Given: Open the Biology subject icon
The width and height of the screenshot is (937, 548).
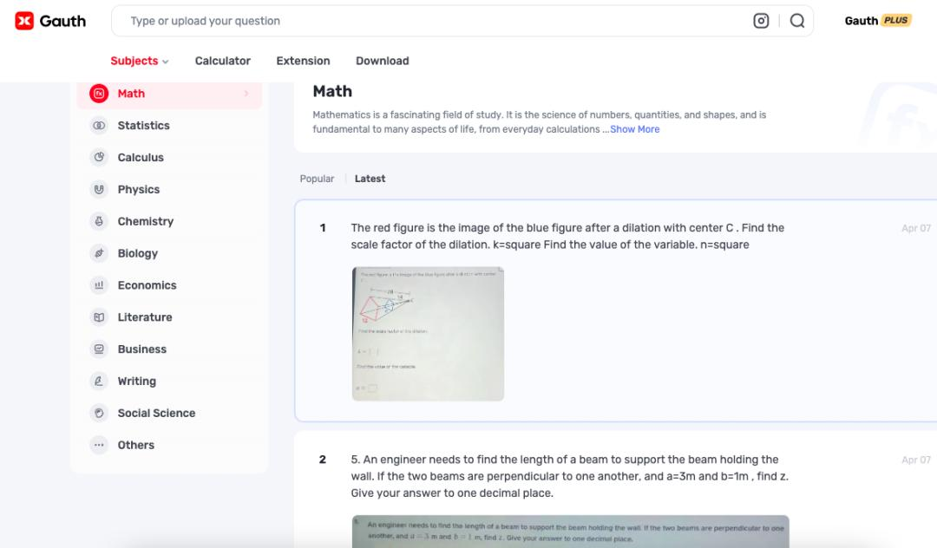Looking at the screenshot, I should [x=99, y=253].
